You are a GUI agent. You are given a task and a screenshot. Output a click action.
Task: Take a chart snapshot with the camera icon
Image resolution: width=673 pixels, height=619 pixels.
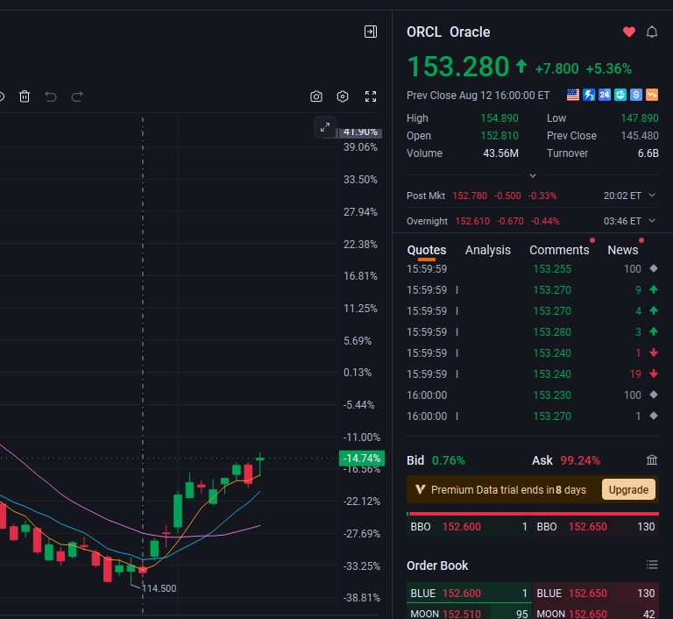[x=315, y=96]
